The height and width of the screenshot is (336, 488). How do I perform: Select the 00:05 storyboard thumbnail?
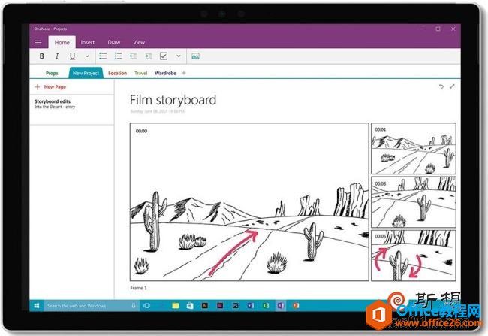(414, 256)
